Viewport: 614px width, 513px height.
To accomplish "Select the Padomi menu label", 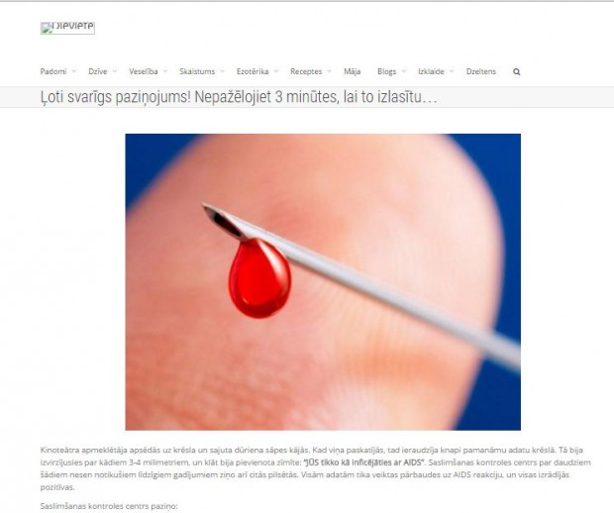I will pos(53,71).
